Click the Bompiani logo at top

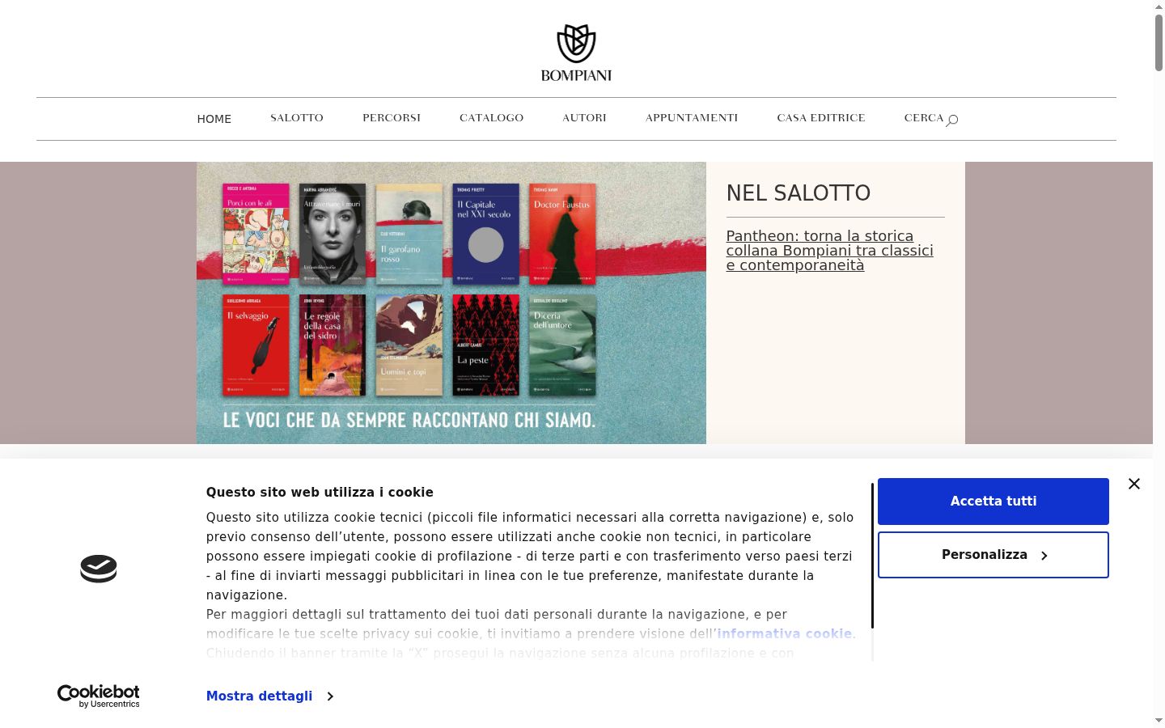[576, 53]
